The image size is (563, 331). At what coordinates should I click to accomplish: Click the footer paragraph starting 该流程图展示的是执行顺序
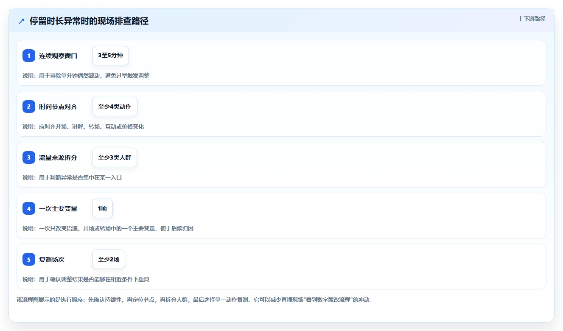click(194, 300)
